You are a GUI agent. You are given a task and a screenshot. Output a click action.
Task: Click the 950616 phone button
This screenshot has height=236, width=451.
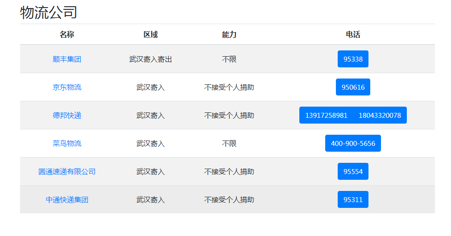tap(353, 87)
